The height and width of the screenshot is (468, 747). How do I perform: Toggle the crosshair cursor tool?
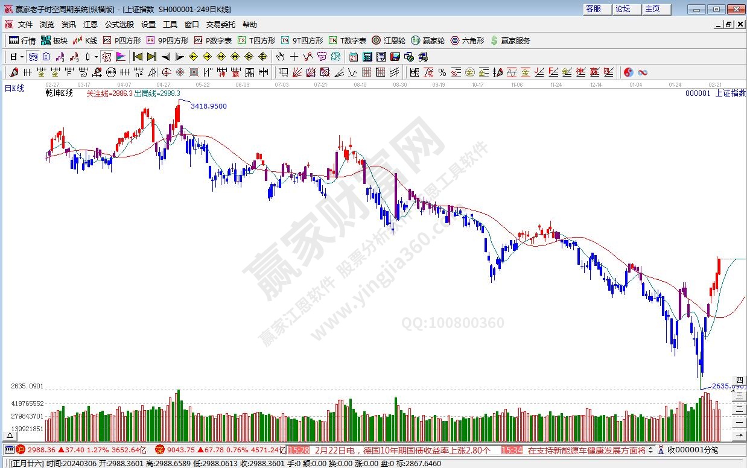tap(294, 57)
